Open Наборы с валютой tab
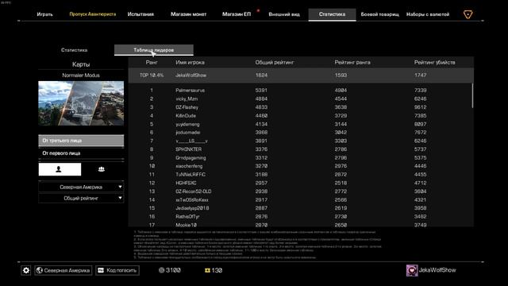 coord(428,14)
